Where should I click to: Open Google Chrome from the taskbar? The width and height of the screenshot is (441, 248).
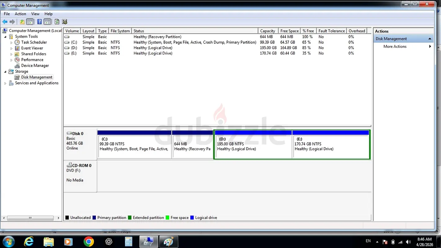(x=89, y=241)
